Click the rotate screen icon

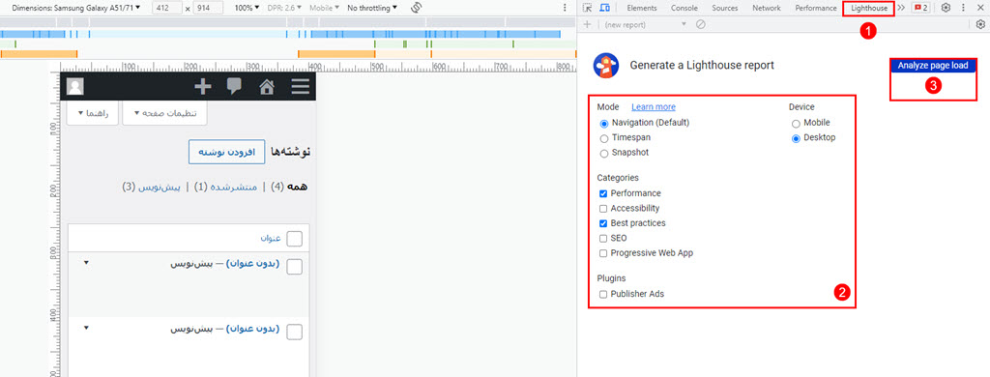click(x=416, y=8)
